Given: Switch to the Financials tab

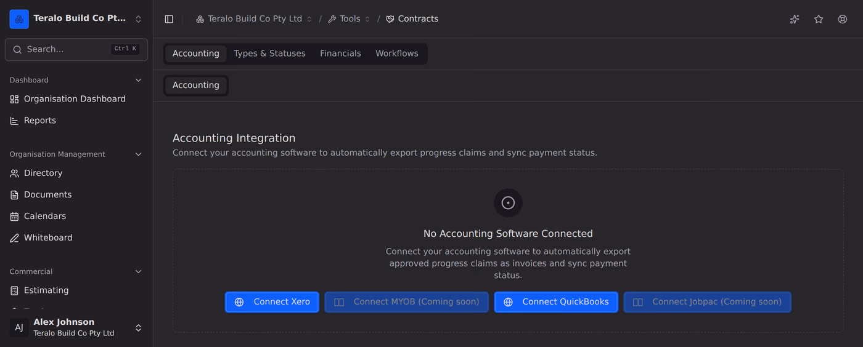Looking at the screenshot, I should point(340,54).
